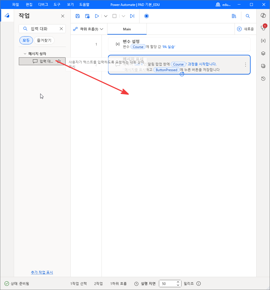Click the Publish flow icon

(87, 16)
